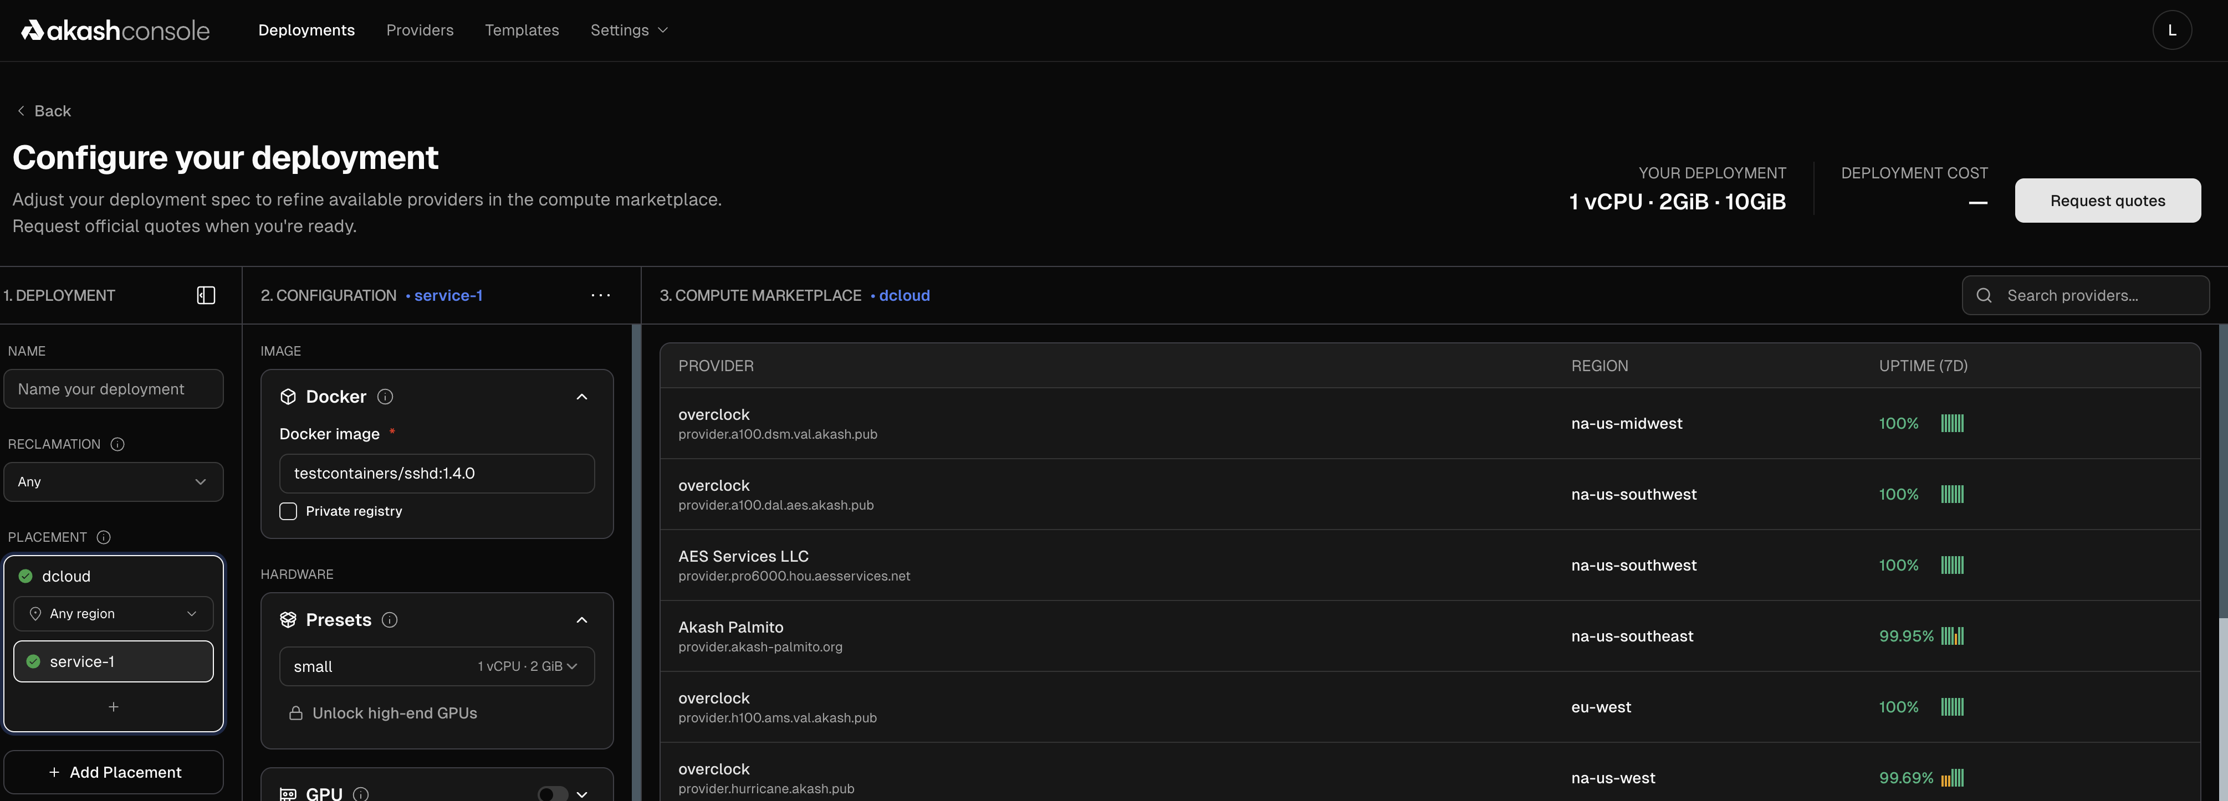Click the 99.95% uptime value
Viewport: 2228px width, 801px height.
[x=1905, y=636]
